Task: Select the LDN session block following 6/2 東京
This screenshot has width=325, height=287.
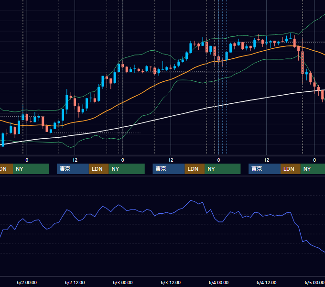Action: [x=98, y=169]
